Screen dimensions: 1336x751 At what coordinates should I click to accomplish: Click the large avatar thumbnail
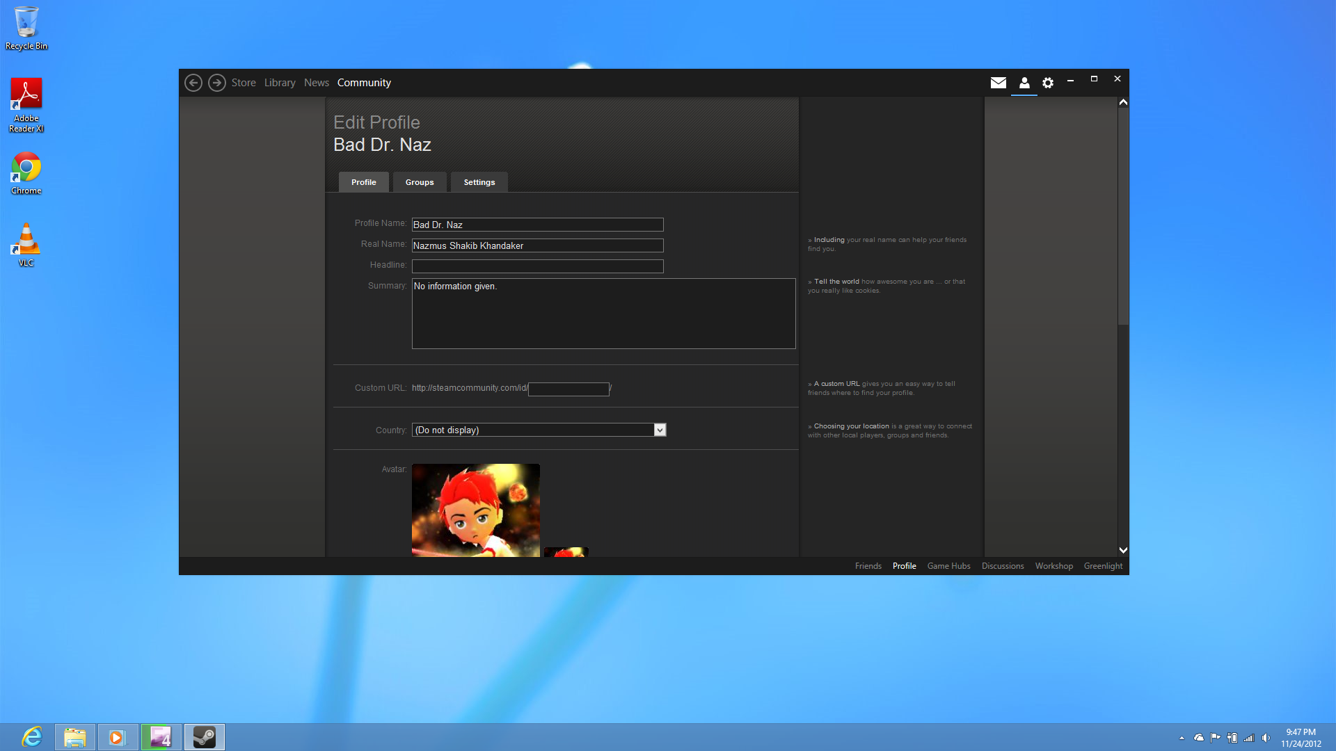(x=476, y=510)
